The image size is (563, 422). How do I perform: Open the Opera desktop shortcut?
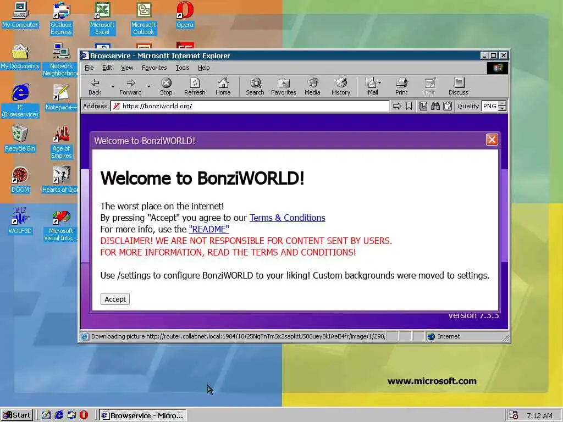point(185,15)
